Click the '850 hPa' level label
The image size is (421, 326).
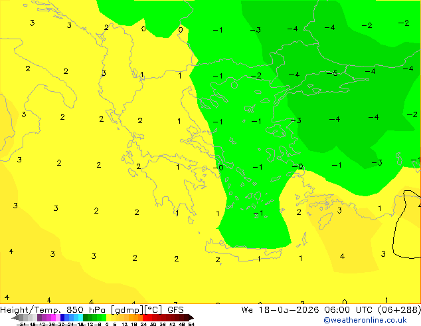(86, 310)
